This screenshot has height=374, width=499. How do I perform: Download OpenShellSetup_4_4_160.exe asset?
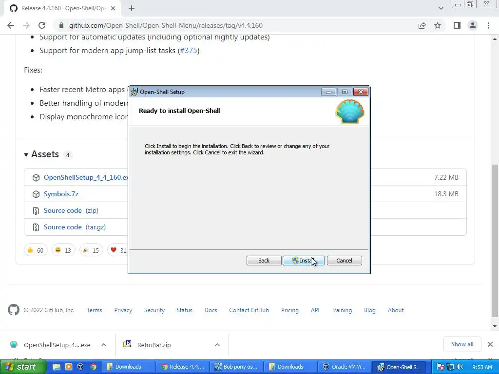click(86, 177)
